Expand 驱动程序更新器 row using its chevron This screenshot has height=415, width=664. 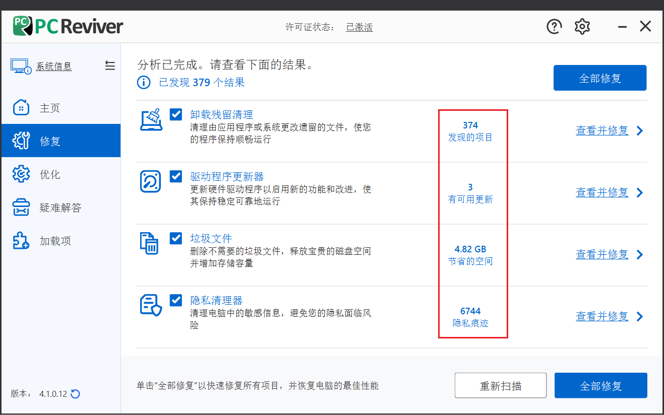pyautogui.click(x=640, y=192)
